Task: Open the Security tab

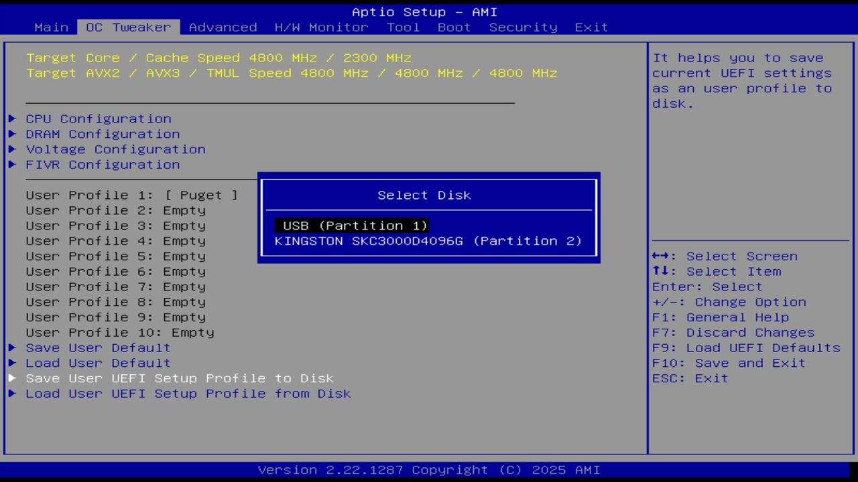Action: click(x=523, y=27)
